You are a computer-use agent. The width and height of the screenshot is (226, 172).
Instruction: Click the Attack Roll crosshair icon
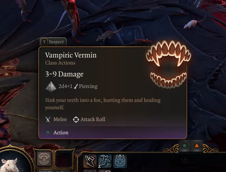pyautogui.click(x=76, y=119)
